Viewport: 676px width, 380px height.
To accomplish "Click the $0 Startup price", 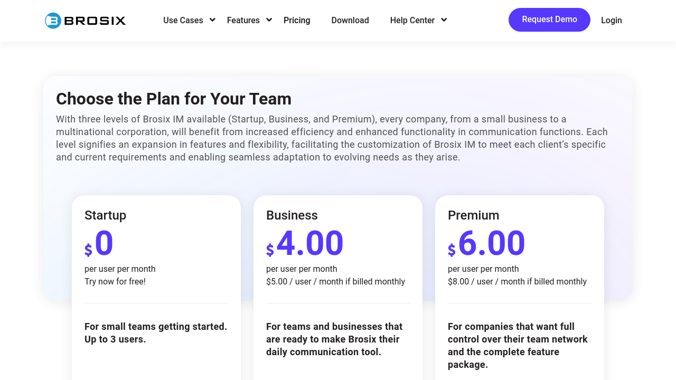I will [99, 244].
